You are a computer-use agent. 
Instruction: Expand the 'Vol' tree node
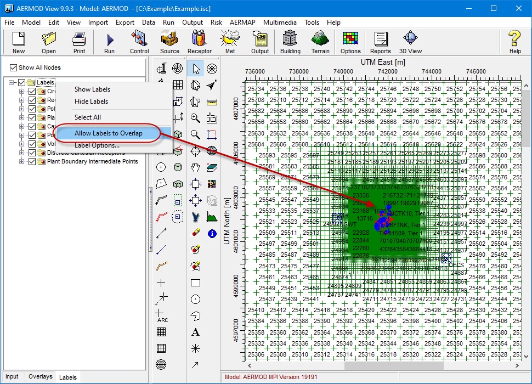(x=22, y=144)
